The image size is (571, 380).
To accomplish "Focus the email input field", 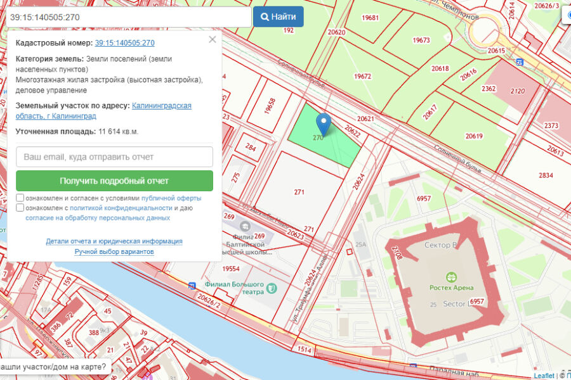I will (x=114, y=156).
